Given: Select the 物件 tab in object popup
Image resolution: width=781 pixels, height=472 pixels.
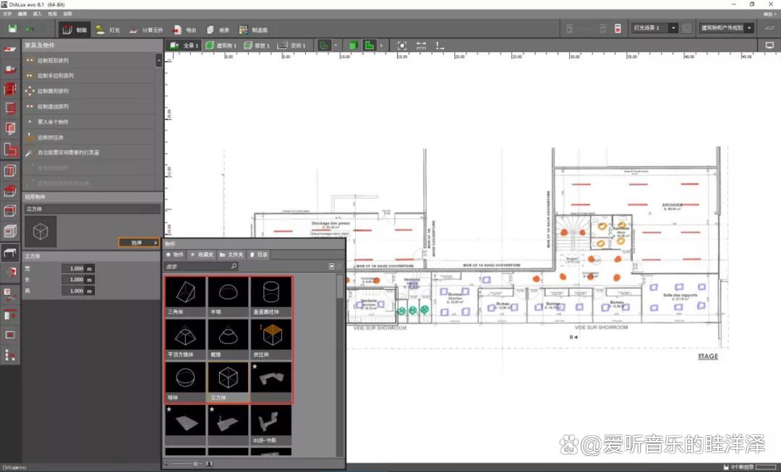Looking at the screenshot, I should tap(175, 254).
